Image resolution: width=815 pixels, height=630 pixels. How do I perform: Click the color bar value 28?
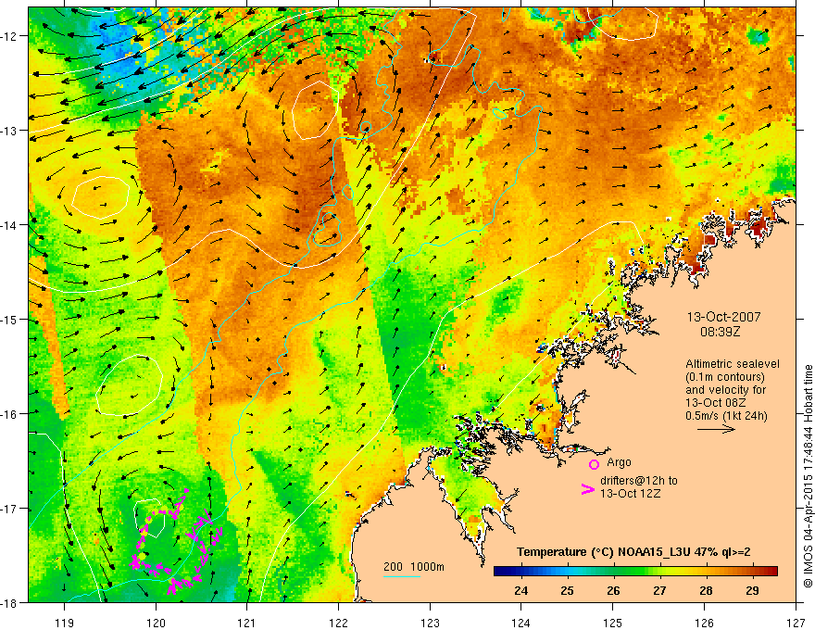[706, 590]
